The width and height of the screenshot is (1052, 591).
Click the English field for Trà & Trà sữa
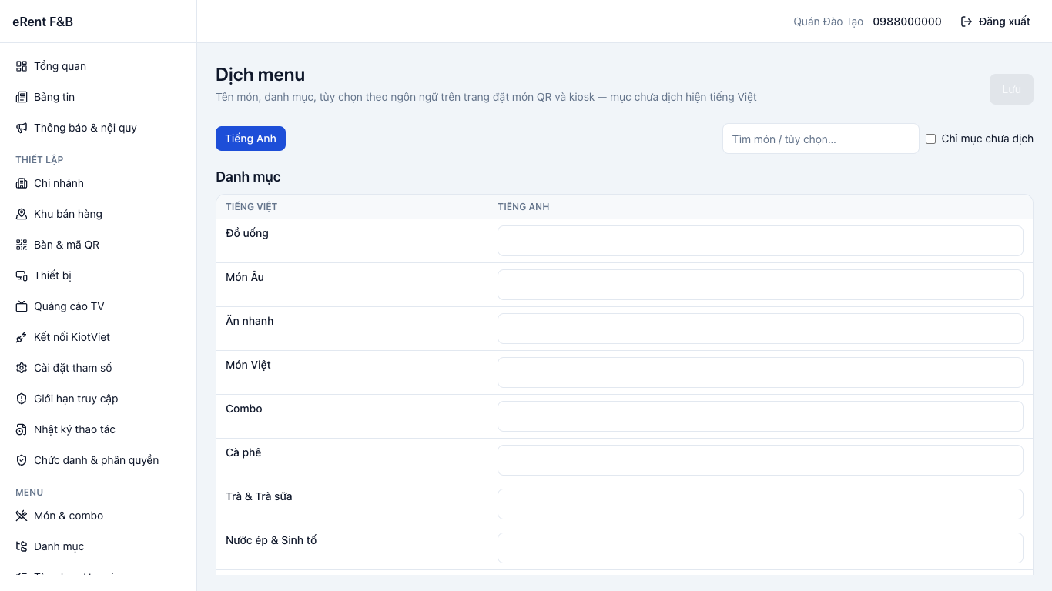coord(760,504)
